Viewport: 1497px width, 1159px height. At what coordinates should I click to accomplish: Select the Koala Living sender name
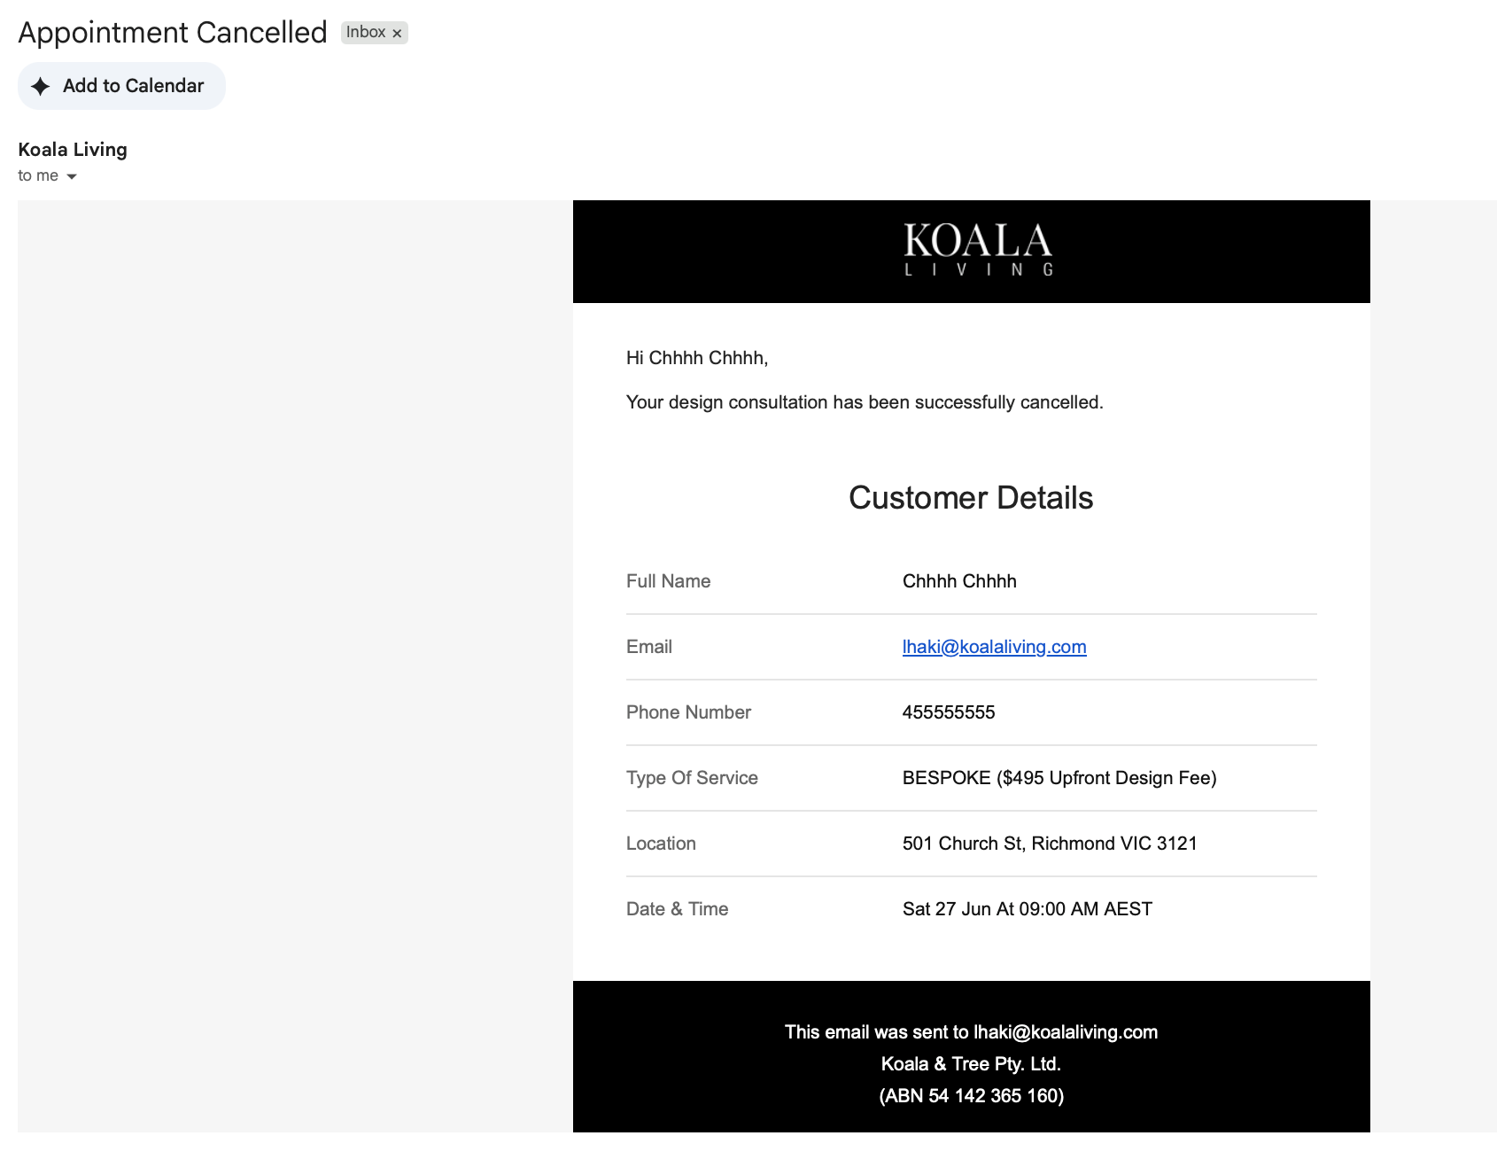tap(73, 150)
